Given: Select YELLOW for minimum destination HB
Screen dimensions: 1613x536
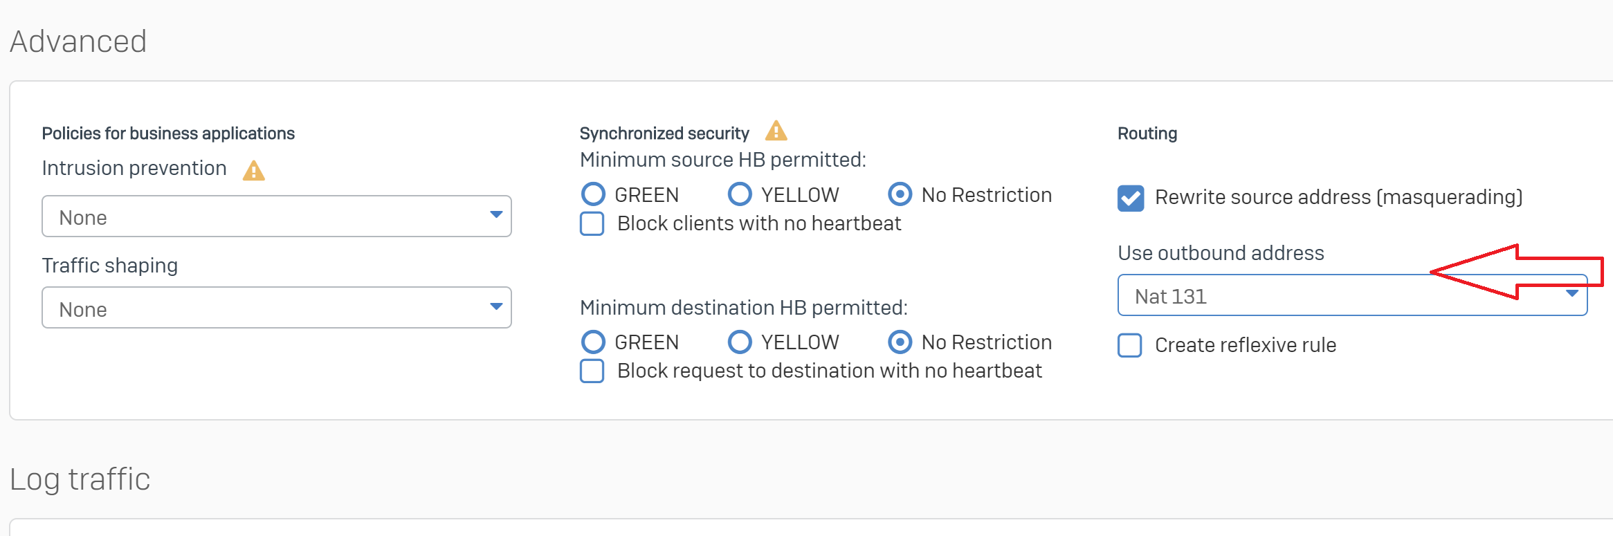Looking at the screenshot, I should click(x=740, y=342).
